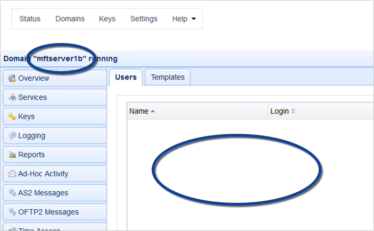
Task: Switch to the Users tab
Action: click(126, 77)
